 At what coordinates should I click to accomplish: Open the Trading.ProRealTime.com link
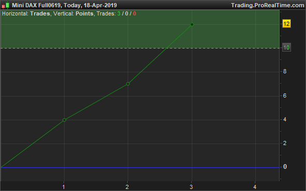pos(268,5)
